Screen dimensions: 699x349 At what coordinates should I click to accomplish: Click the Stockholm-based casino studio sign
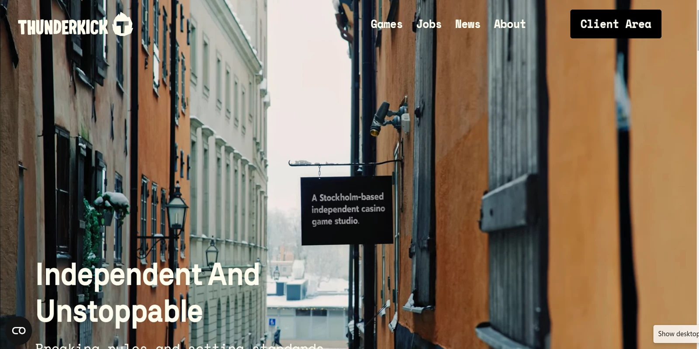(x=347, y=210)
